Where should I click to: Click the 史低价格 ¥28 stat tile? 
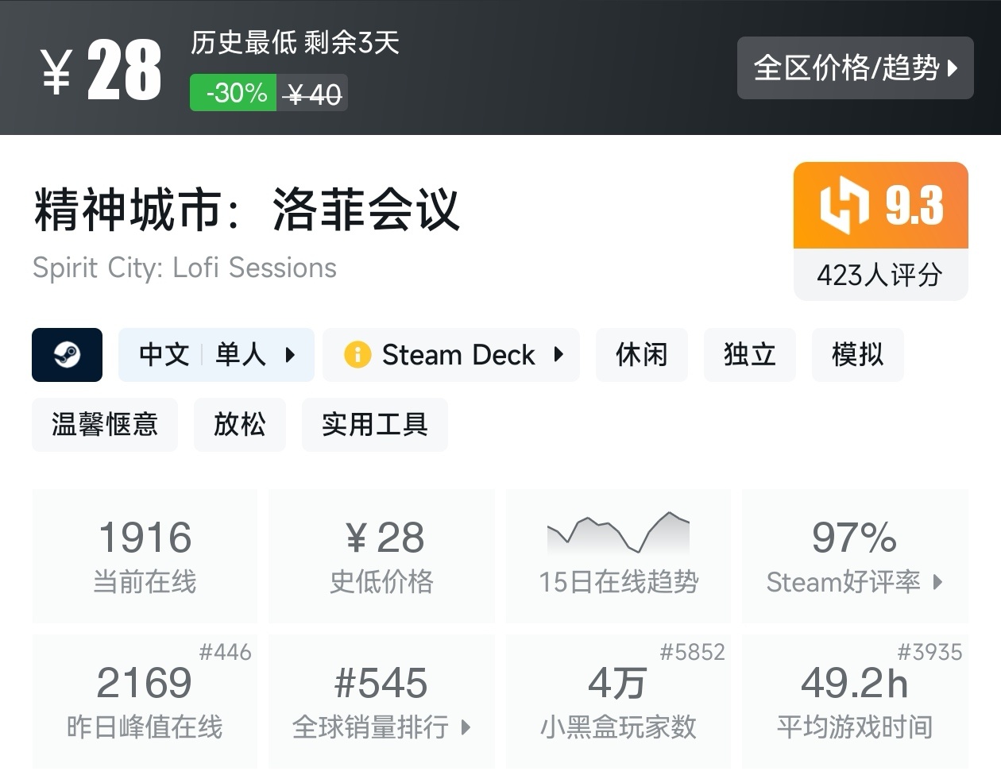(x=381, y=556)
